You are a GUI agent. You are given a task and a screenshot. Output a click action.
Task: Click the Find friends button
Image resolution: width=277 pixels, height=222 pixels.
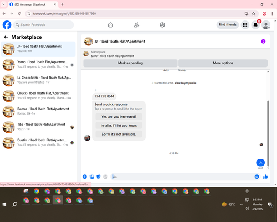tap(228, 25)
